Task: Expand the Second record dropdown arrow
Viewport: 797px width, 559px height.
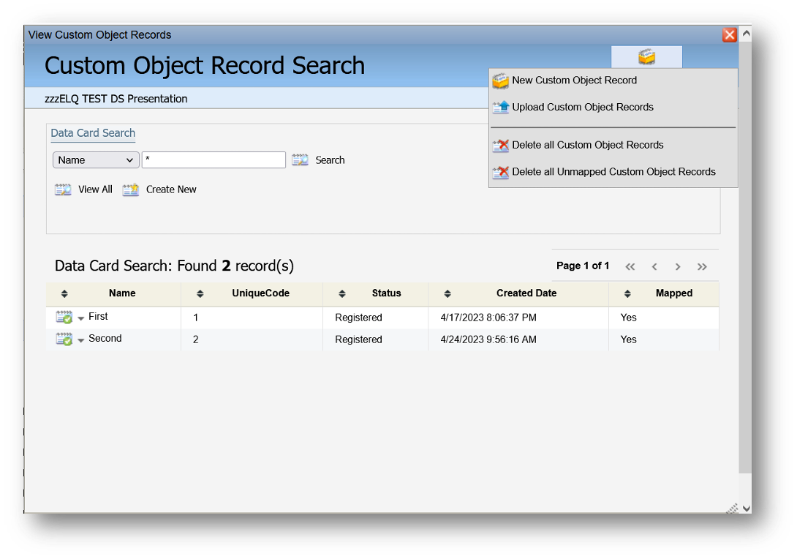Action: [81, 341]
